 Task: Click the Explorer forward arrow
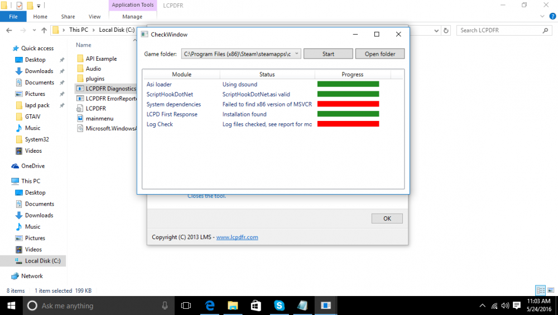pos(23,30)
